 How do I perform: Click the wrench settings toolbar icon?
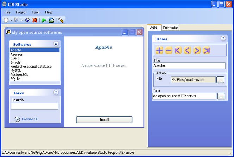click(61, 20)
